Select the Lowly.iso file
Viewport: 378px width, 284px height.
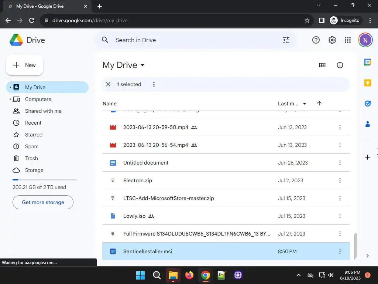coord(226,216)
